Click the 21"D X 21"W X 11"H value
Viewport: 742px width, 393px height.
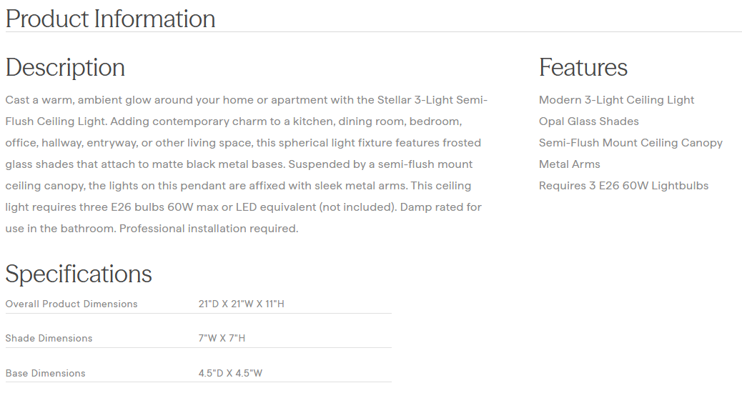click(241, 304)
